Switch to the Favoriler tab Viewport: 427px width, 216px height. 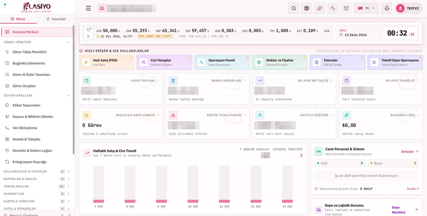(x=56, y=19)
